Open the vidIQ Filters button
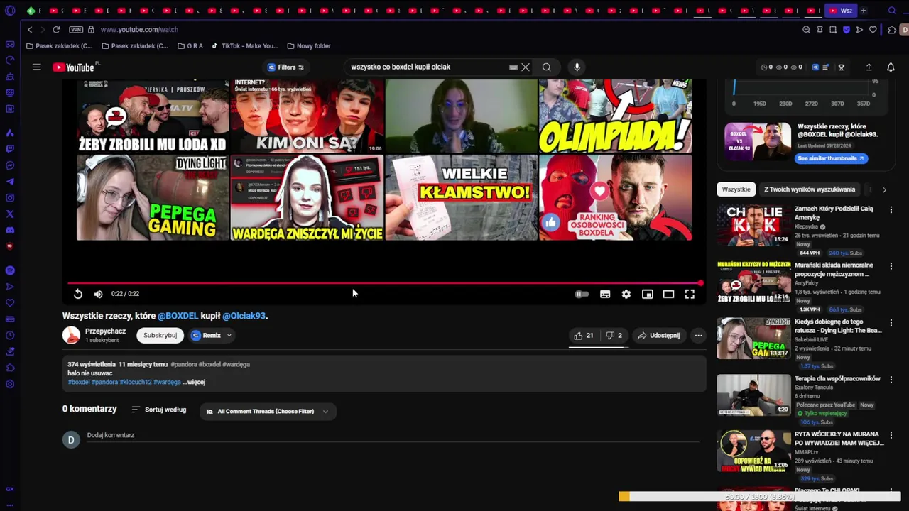909x511 pixels. point(286,67)
